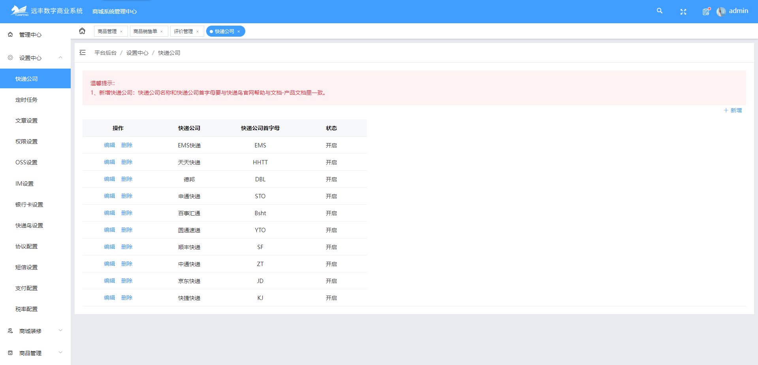Viewport: 758px width, 365px height.
Task: Delete the 中通快递 row
Action: click(127, 264)
